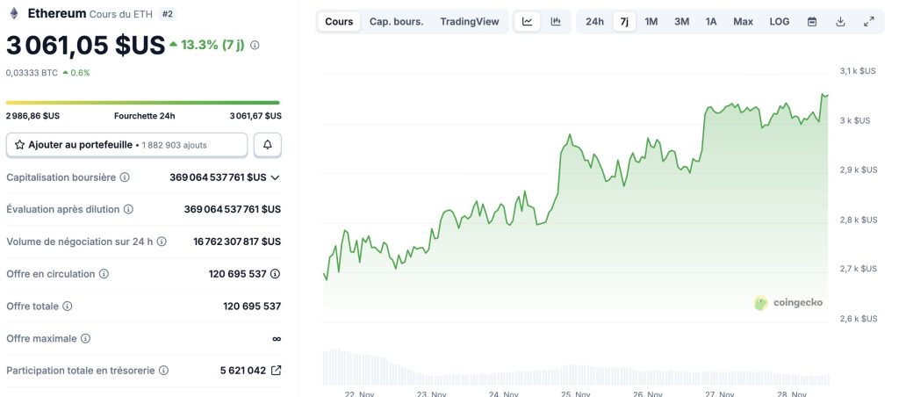Click the price alert bell icon

pos(268,144)
